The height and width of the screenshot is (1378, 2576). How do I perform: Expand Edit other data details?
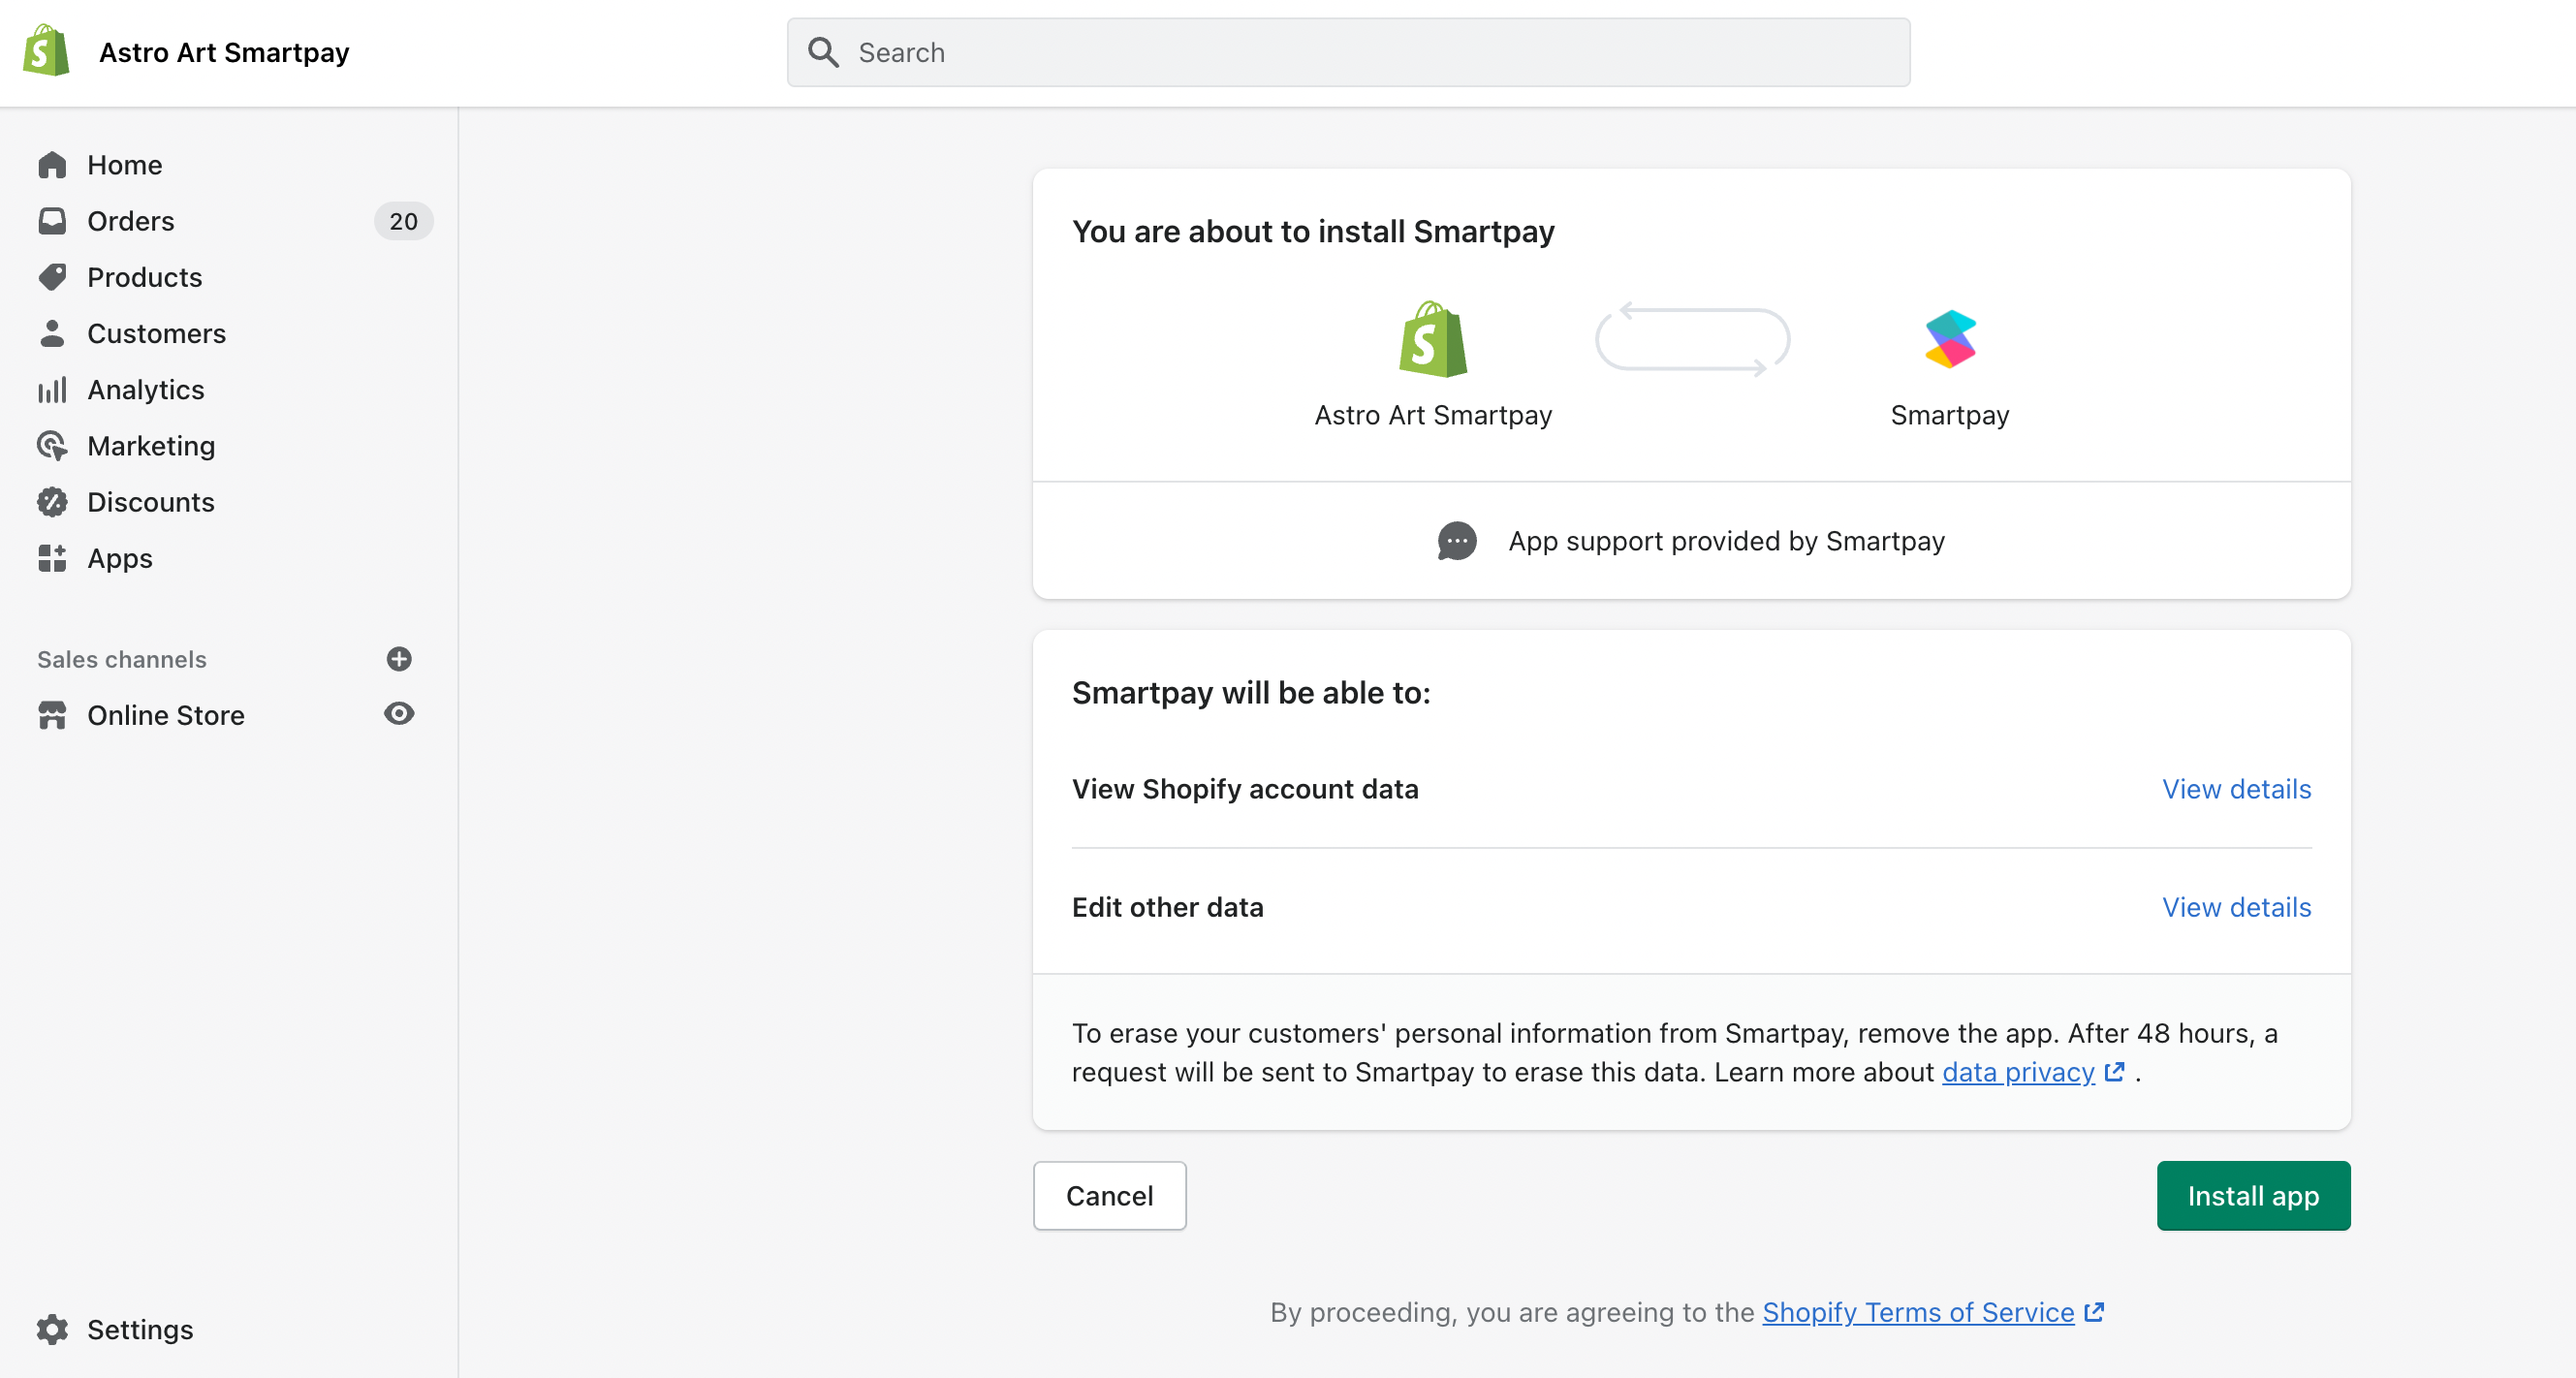click(2236, 907)
